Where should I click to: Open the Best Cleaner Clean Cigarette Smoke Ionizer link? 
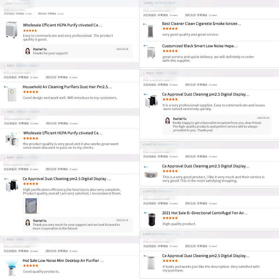point(201,23)
